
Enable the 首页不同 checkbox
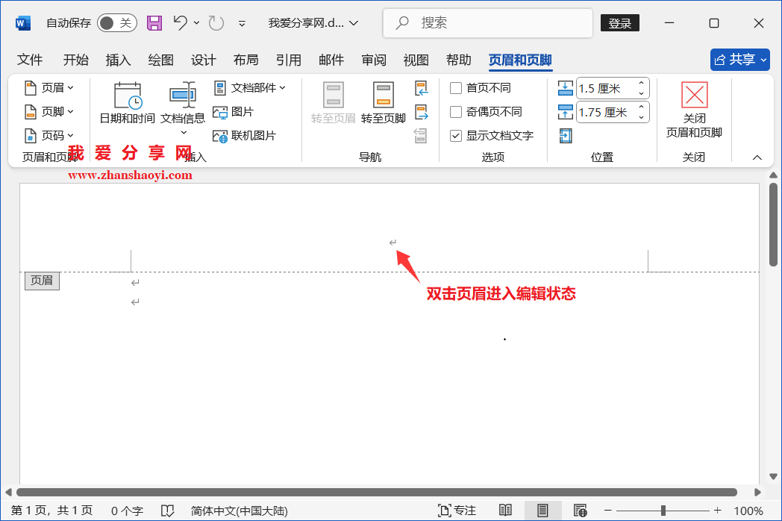(456, 88)
